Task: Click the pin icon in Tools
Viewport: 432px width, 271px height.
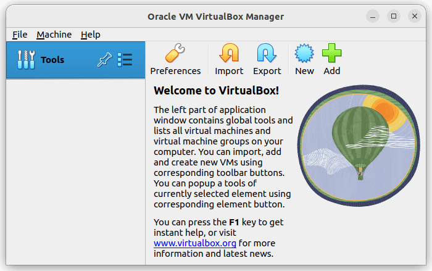Action: point(104,59)
